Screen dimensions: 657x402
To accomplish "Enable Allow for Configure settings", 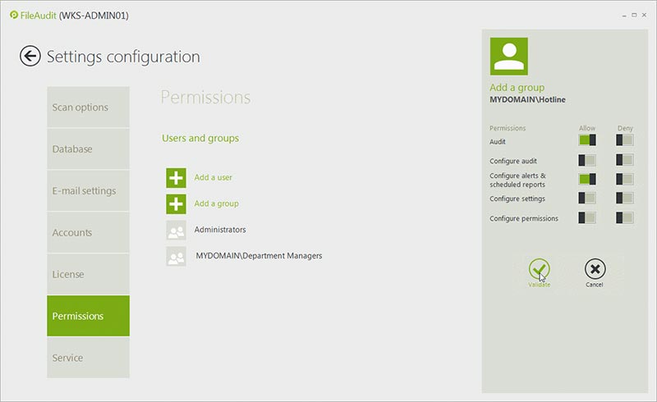I will (587, 199).
